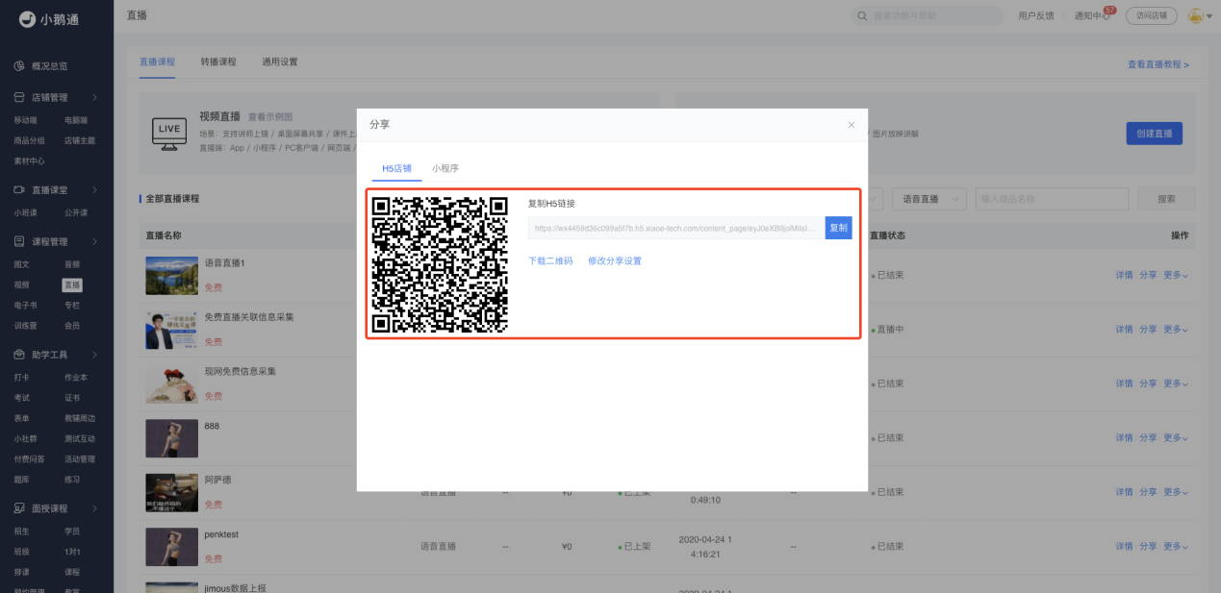Click the user avatar icon
The height and width of the screenshot is (593, 1221).
[1196, 16]
